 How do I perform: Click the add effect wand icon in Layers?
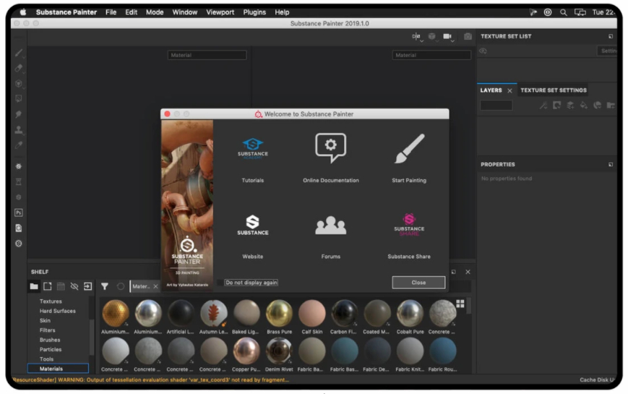point(543,106)
